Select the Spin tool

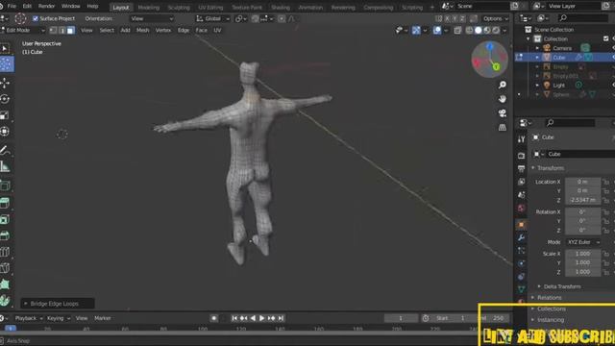5,301
